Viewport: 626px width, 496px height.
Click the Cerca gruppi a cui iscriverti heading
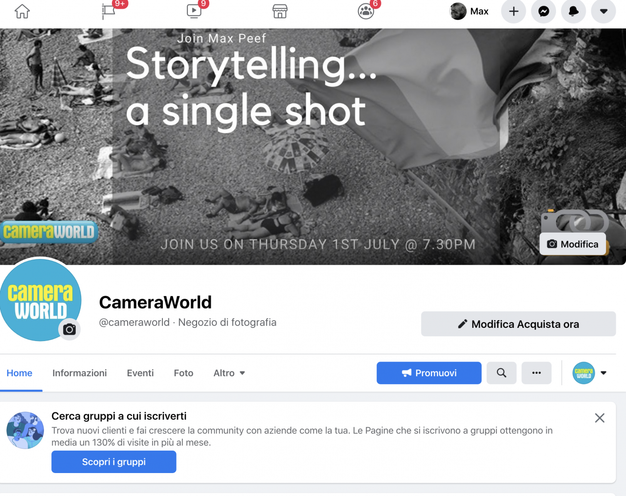pyautogui.click(x=119, y=416)
